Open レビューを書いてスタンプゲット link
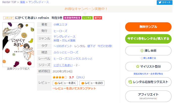The width and height of the screenshot is (174, 103). tap(74, 88)
